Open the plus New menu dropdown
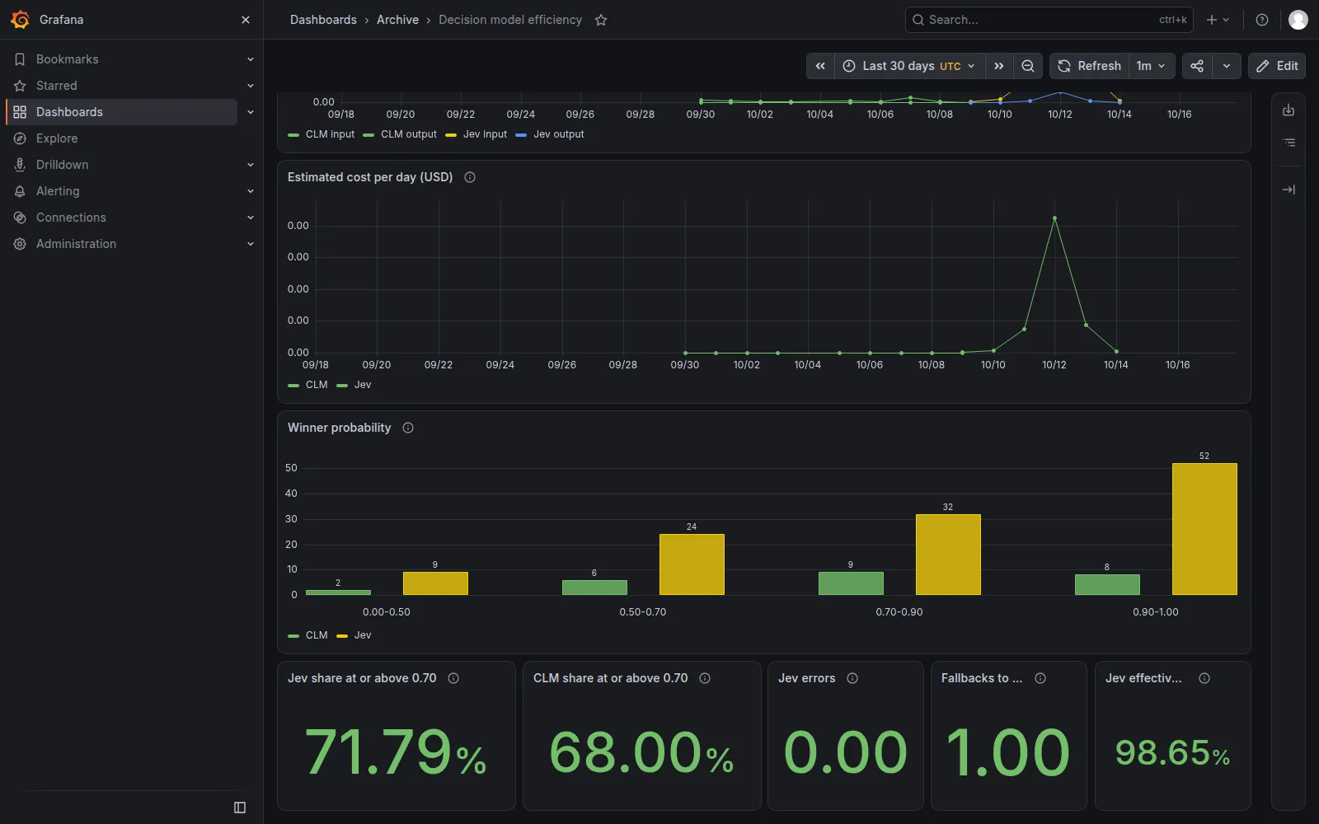 [x=1218, y=20]
